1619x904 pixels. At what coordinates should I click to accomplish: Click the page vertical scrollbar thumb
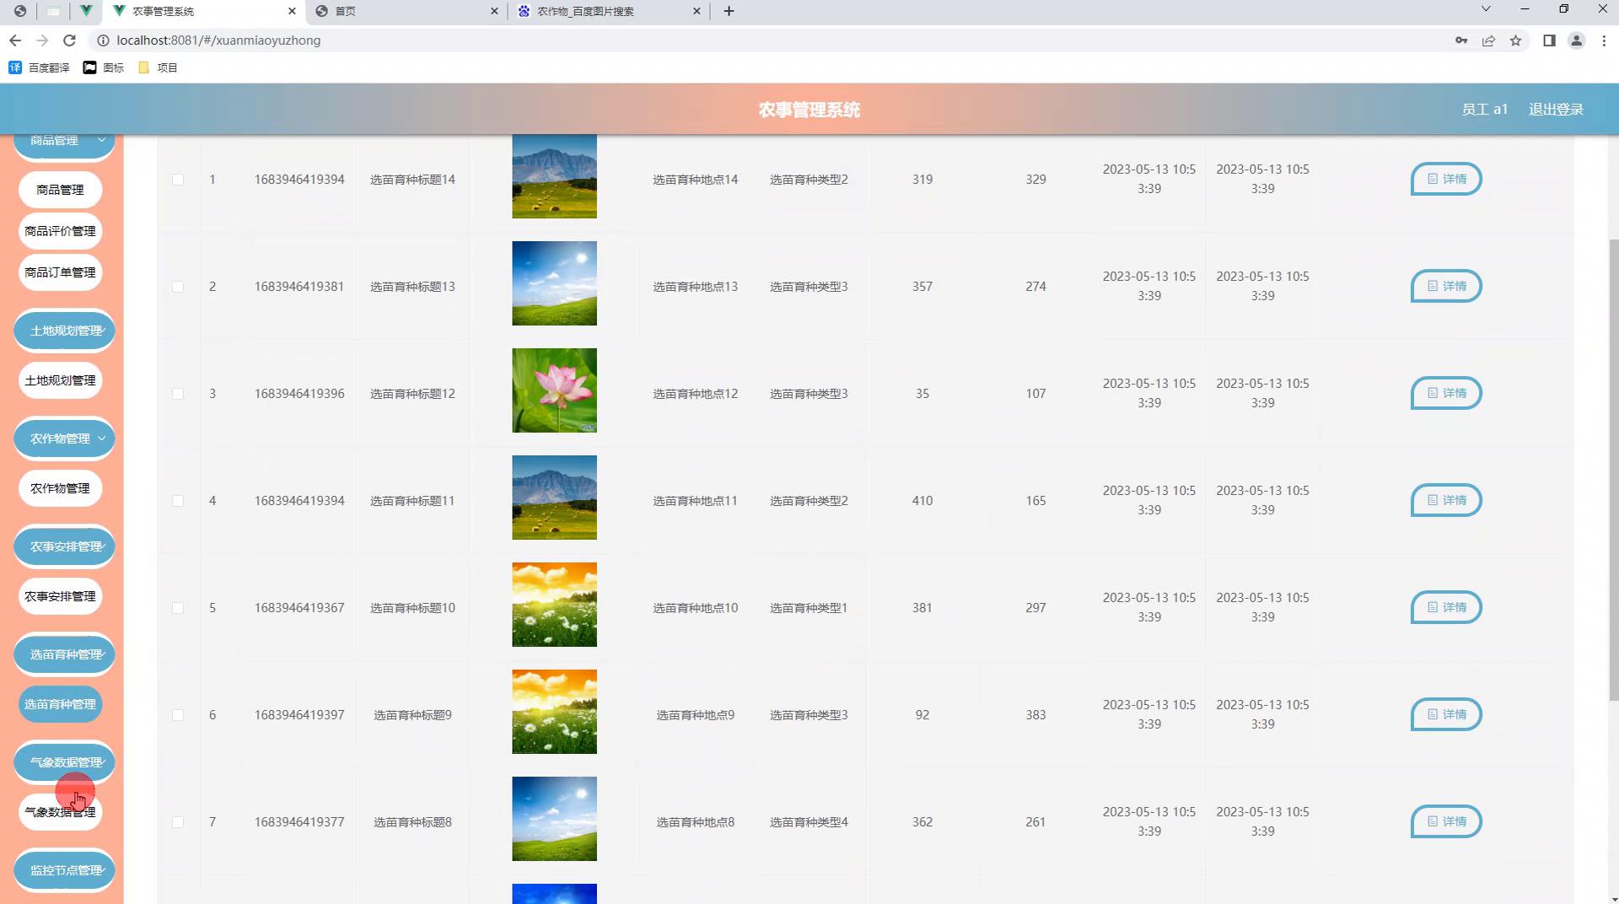(1613, 470)
